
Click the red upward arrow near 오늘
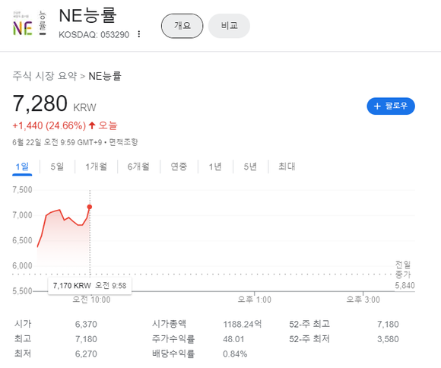92,125
